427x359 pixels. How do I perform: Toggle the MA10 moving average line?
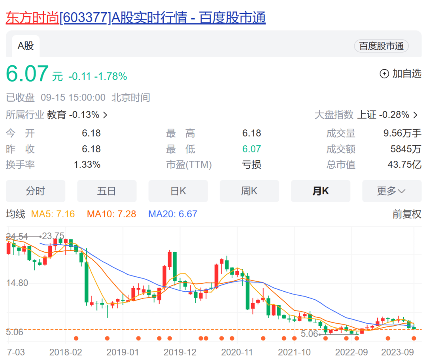(x=111, y=214)
